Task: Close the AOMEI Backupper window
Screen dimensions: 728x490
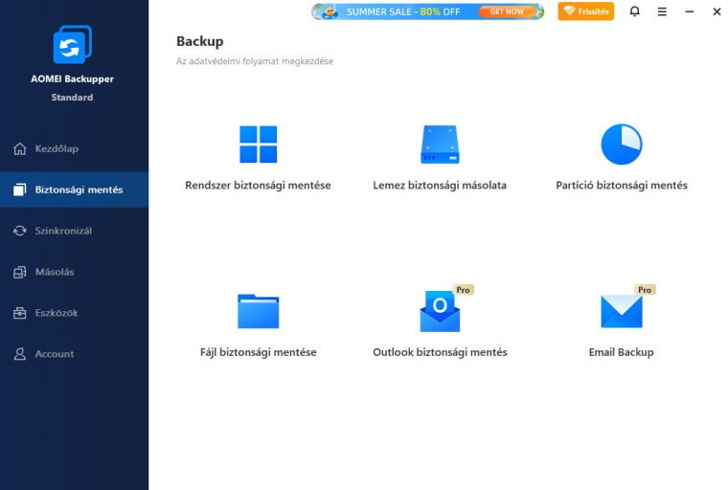Action: pyautogui.click(x=717, y=11)
